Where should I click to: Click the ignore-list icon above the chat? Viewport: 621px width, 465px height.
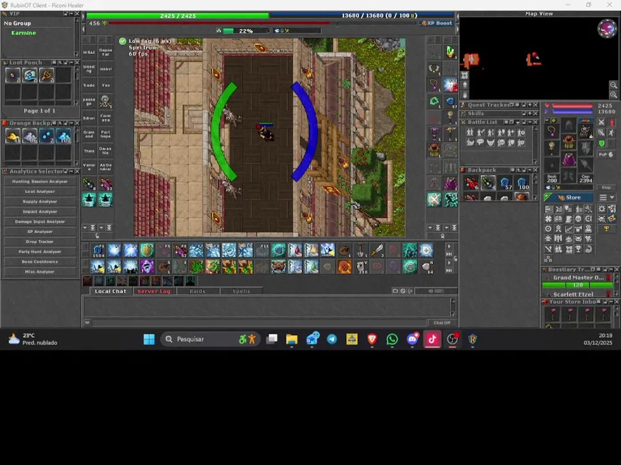click(x=403, y=291)
